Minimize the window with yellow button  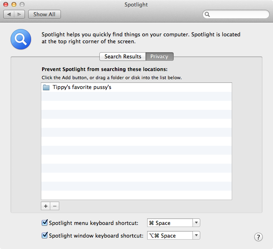(x=14, y=4)
